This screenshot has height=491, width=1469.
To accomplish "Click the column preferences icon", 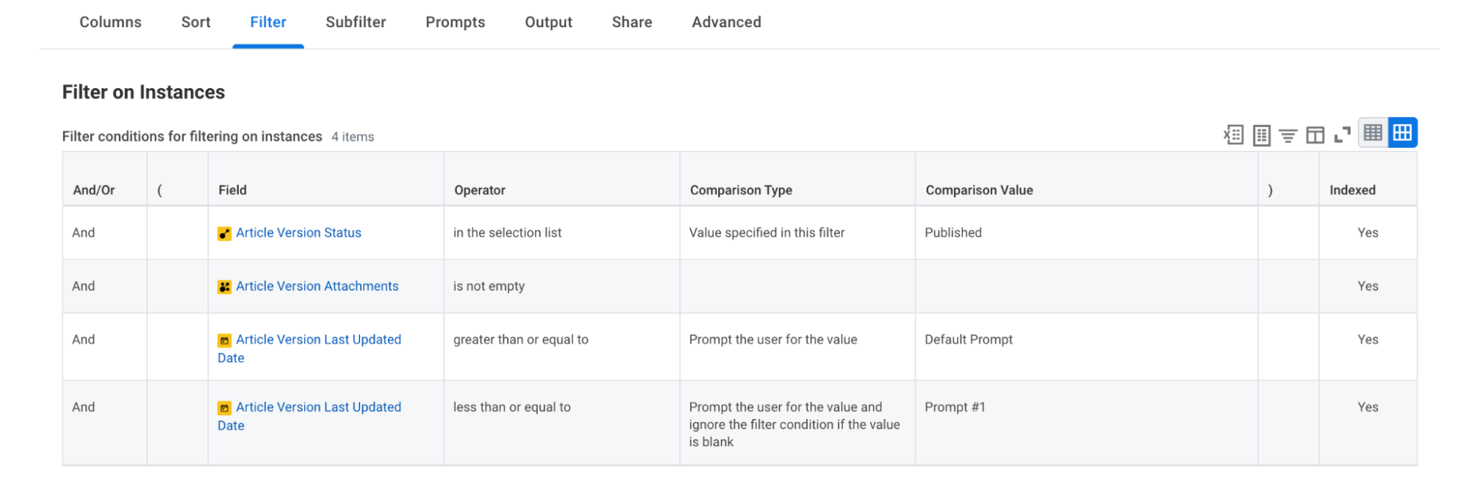I will (x=1315, y=135).
